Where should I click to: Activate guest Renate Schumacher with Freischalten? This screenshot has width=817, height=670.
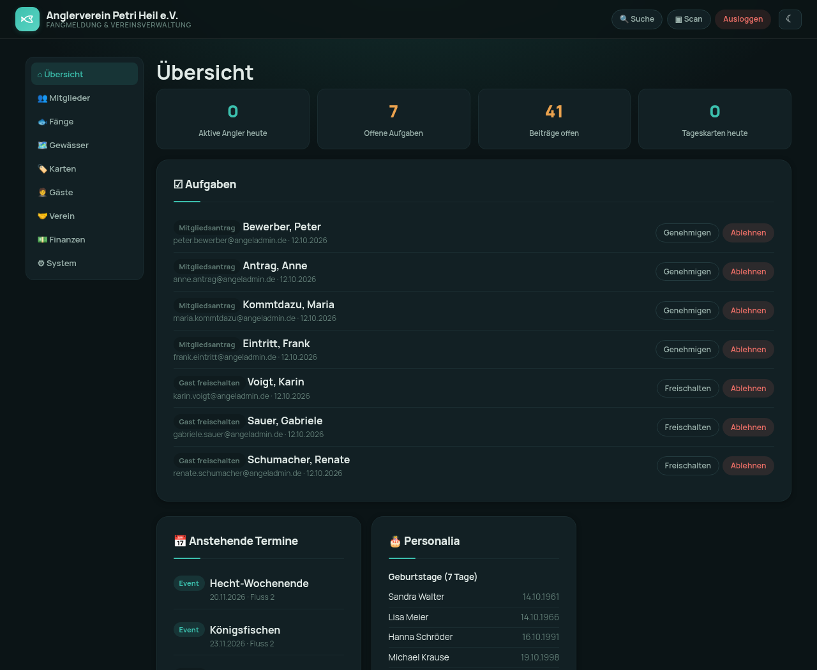pyautogui.click(x=688, y=466)
